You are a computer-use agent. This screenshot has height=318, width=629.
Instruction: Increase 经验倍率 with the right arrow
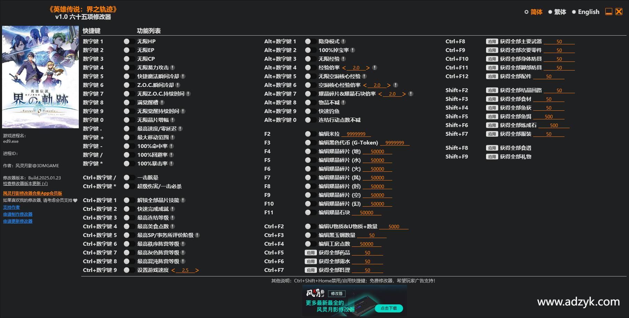[368, 68]
